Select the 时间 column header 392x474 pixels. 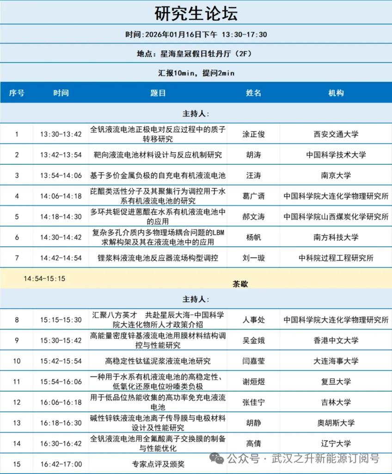tap(61, 93)
